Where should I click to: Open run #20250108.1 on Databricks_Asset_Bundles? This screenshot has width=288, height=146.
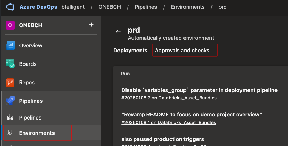(x=168, y=122)
